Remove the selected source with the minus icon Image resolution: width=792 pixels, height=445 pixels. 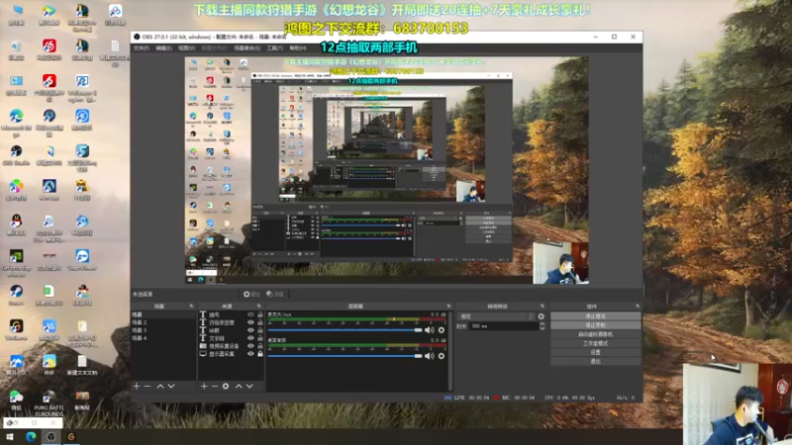(x=215, y=386)
